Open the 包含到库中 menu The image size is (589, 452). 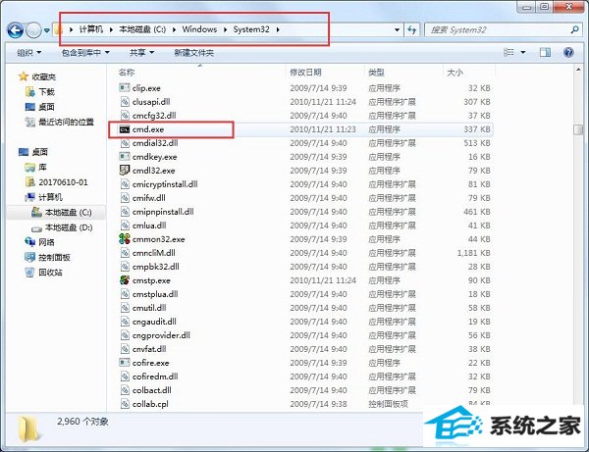click(x=85, y=53)
